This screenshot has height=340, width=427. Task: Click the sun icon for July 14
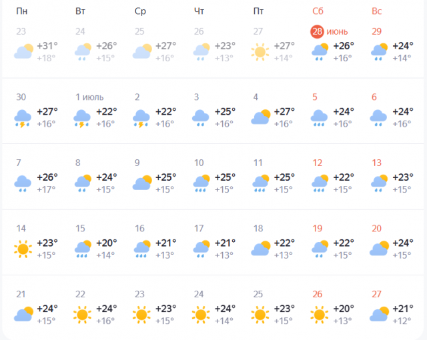(x=23, y=249)
